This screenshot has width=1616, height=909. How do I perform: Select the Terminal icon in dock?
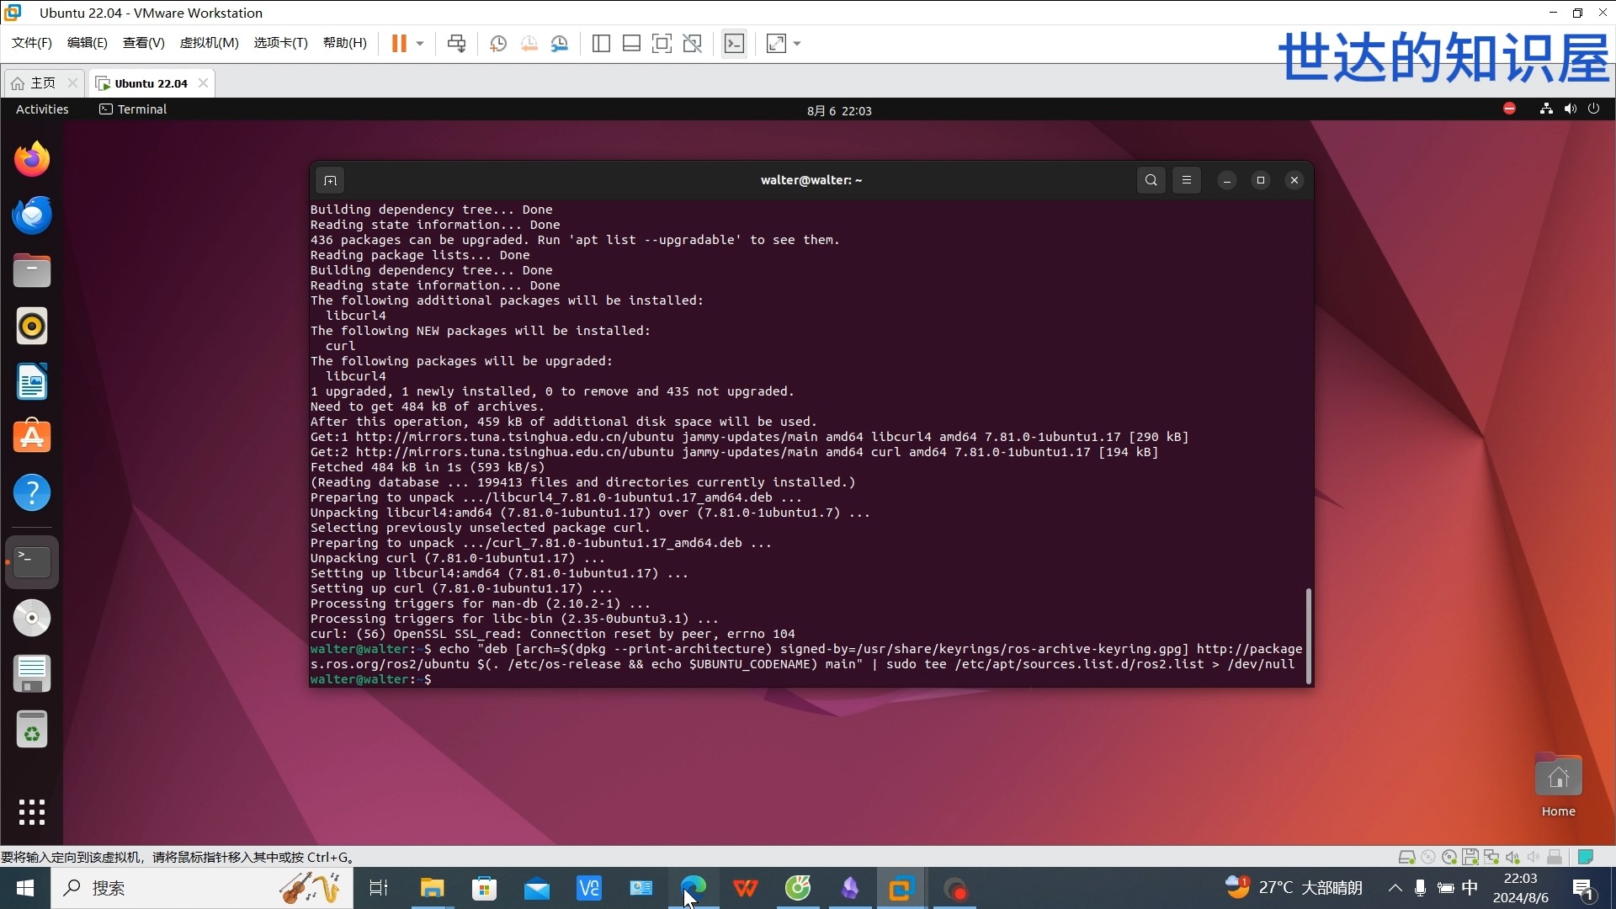coord(32,561)
